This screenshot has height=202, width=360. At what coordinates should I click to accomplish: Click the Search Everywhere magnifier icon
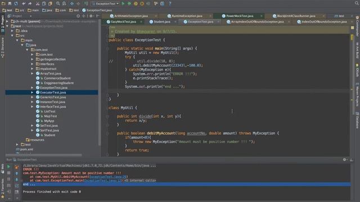click(357, 3)
